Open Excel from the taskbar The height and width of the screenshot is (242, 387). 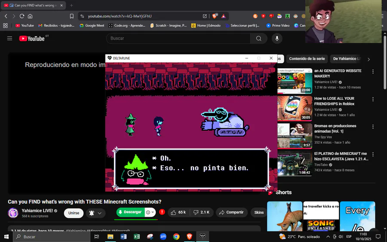[x=136, y=237]
